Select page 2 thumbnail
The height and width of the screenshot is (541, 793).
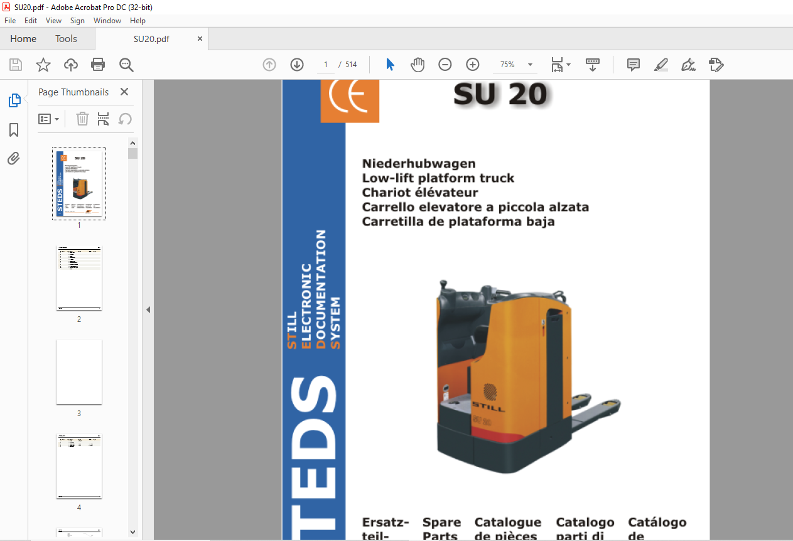pos(79,277)
